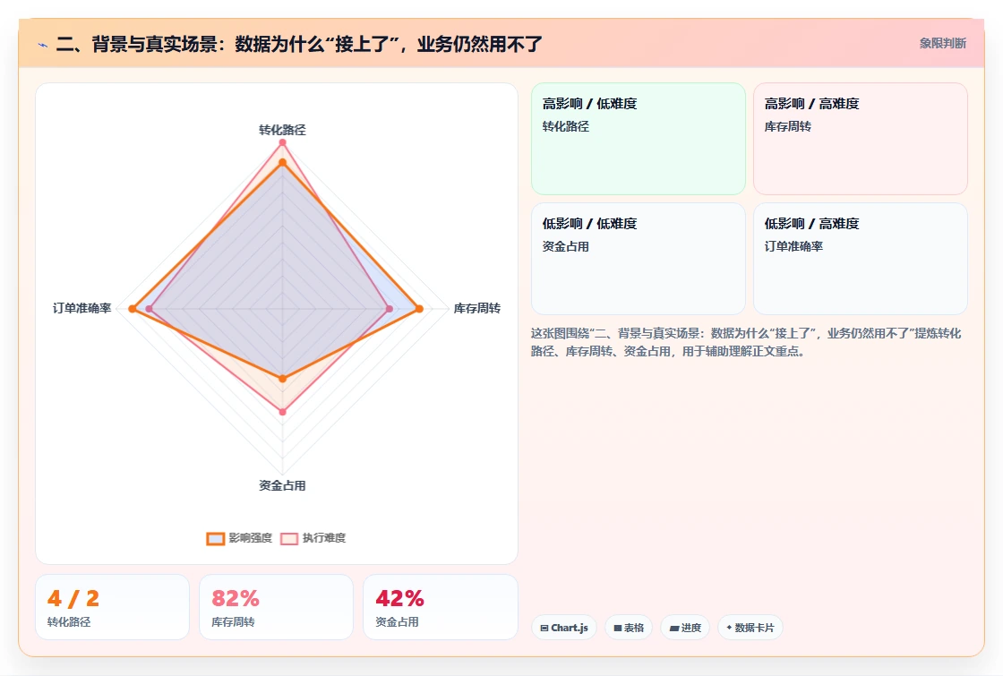Select the orange 影响强度 point on the 库存周转 axis
This screenshot has width=1003, height=676.
[420, 309]
